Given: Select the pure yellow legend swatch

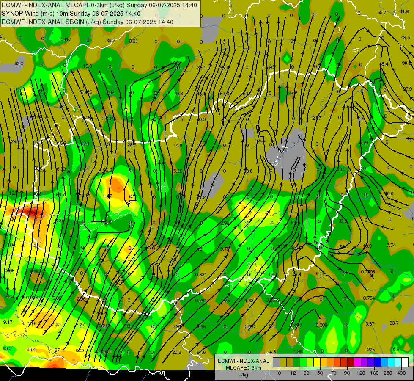Looking at the screenshot, I should (x=317, y=362).
